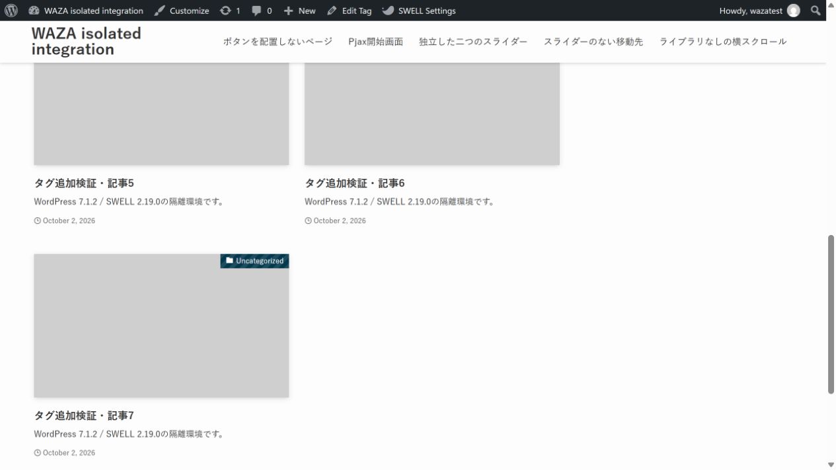The image size is (836, 470).
Task: Open the post タグ追加検証・記事6
Action: point(355,184)
